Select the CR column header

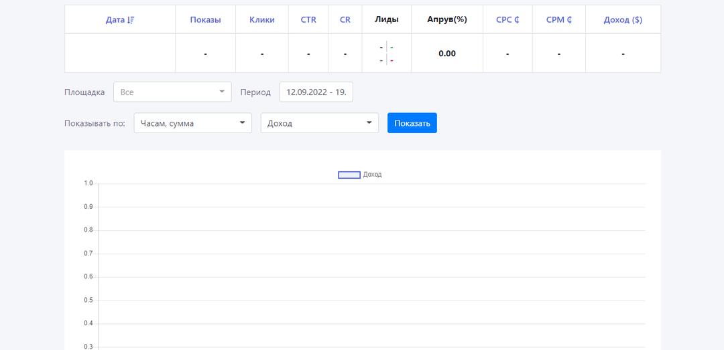point(345,20)
